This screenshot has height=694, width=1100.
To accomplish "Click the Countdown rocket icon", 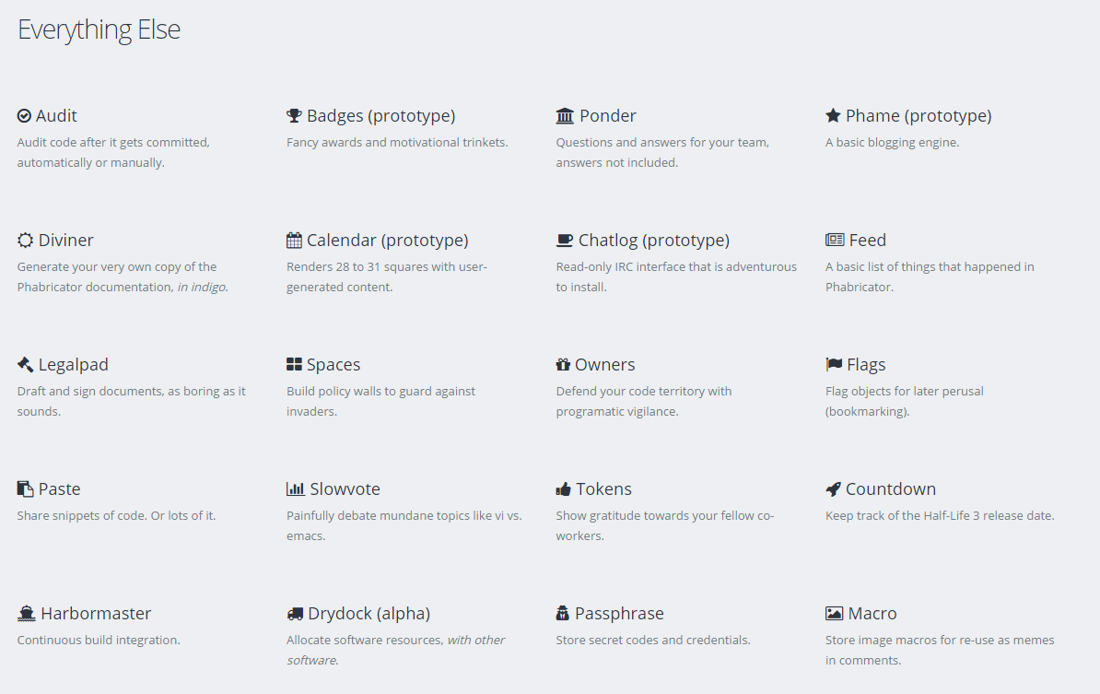I will point(833,489).
